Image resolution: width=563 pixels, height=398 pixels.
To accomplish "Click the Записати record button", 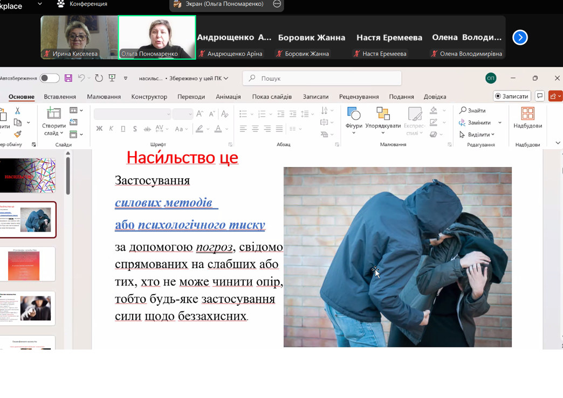I will pyautogui.click(x=511, y=96).
